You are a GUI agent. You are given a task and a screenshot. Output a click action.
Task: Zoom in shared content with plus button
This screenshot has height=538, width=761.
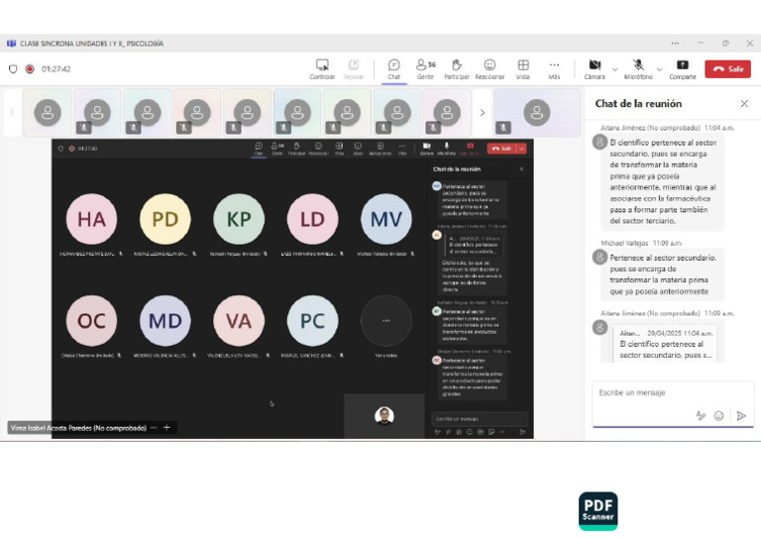point(166,427)
